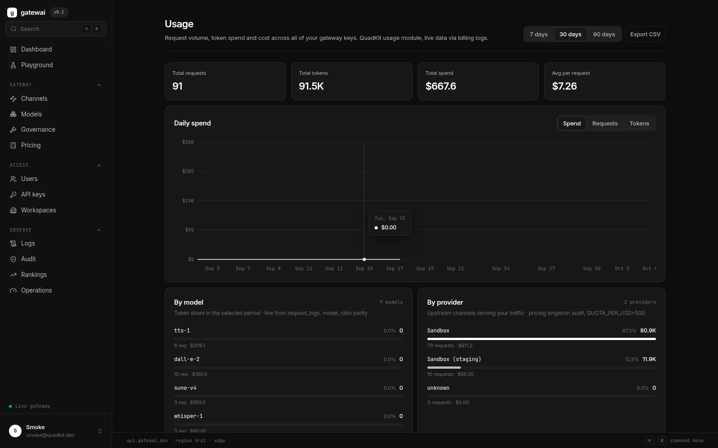Click the Live gateway status indicator
Image resolution: width=718 pixels, height=448 pixels.
(30, 406)
